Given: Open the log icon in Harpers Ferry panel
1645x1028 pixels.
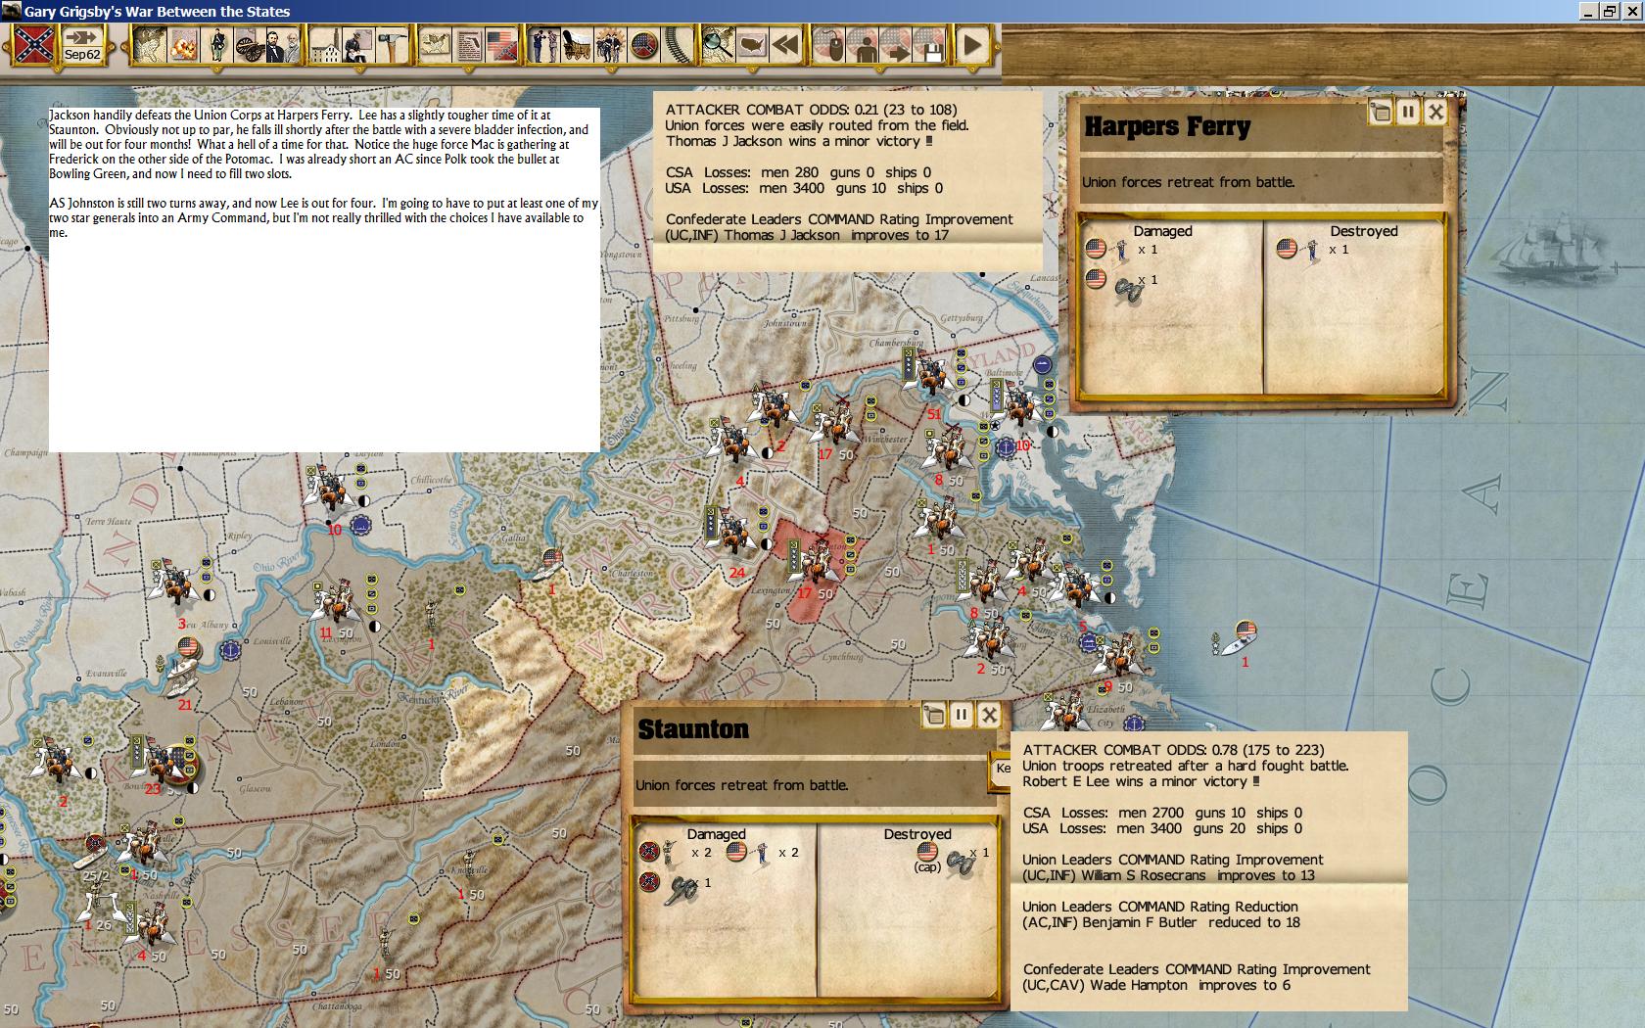Looking at the screenshot, I should pyautogui.click(x=1381, y=112).
